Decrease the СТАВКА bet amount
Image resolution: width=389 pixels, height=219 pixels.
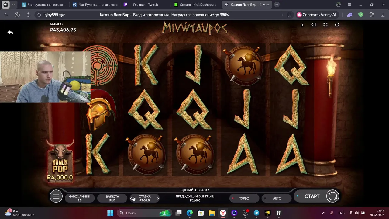[x=131, y=198]
